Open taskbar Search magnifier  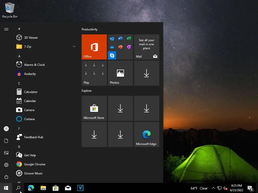(x=18, y=188)
